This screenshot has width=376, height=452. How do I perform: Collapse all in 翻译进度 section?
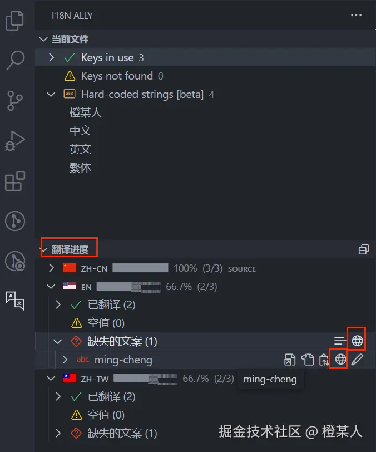click(364, 249)
